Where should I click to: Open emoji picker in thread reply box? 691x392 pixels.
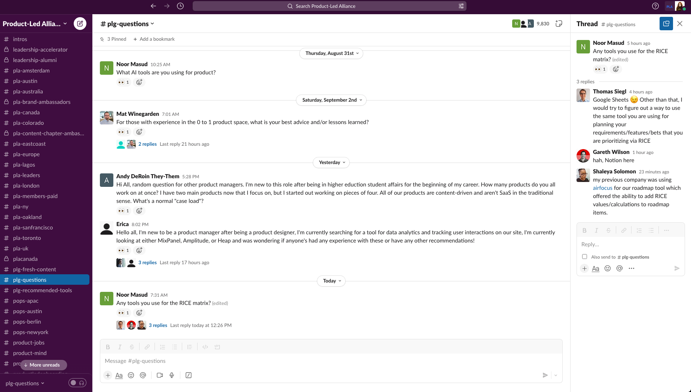(608, 268)
